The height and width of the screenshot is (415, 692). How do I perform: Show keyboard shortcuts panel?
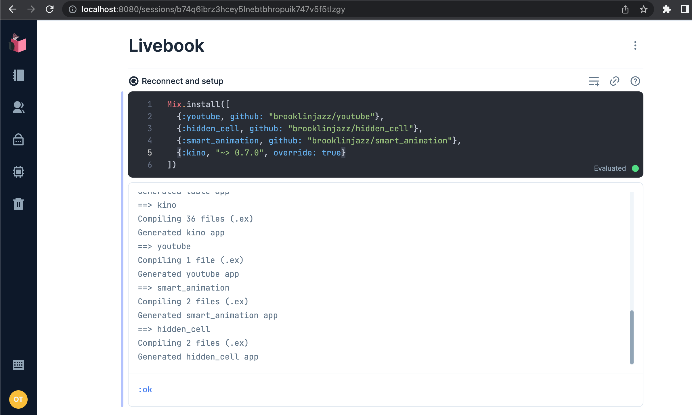(x=18, y=365)
